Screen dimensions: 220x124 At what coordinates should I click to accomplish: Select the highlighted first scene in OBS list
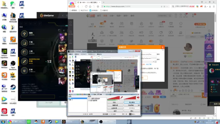tap(78, 98)
